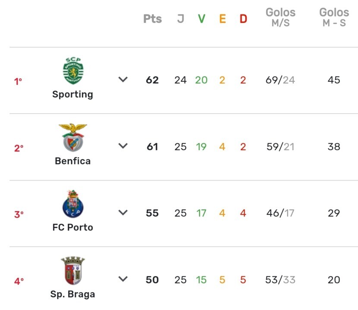Expand the Sp. Braga row chevron

[x=123, y=279]
